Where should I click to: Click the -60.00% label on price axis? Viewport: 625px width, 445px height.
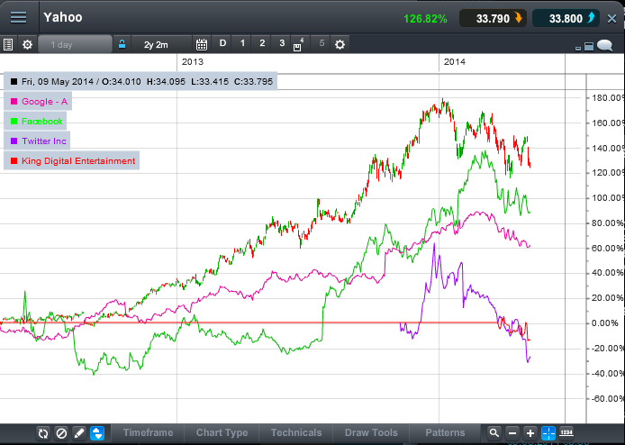tap(608, 398)
